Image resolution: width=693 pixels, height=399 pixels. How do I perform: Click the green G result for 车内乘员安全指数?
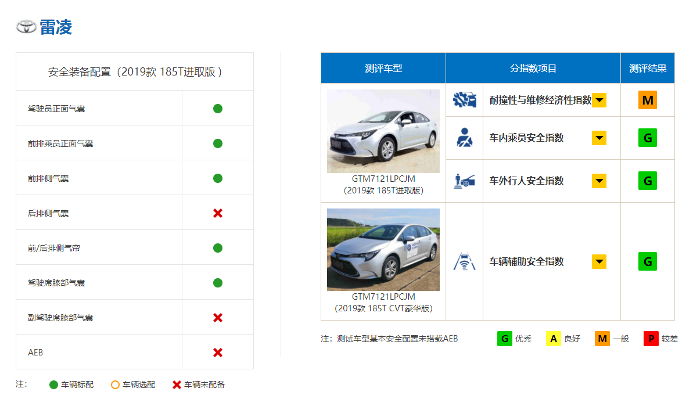(x=648, y=138)
